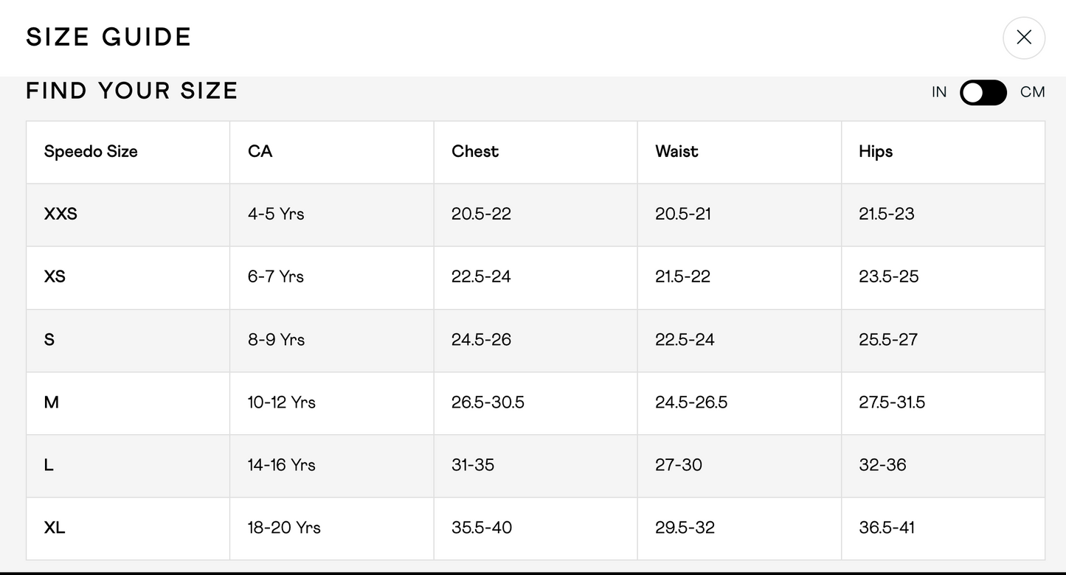Select the CM unit label

coord(1032,92)
